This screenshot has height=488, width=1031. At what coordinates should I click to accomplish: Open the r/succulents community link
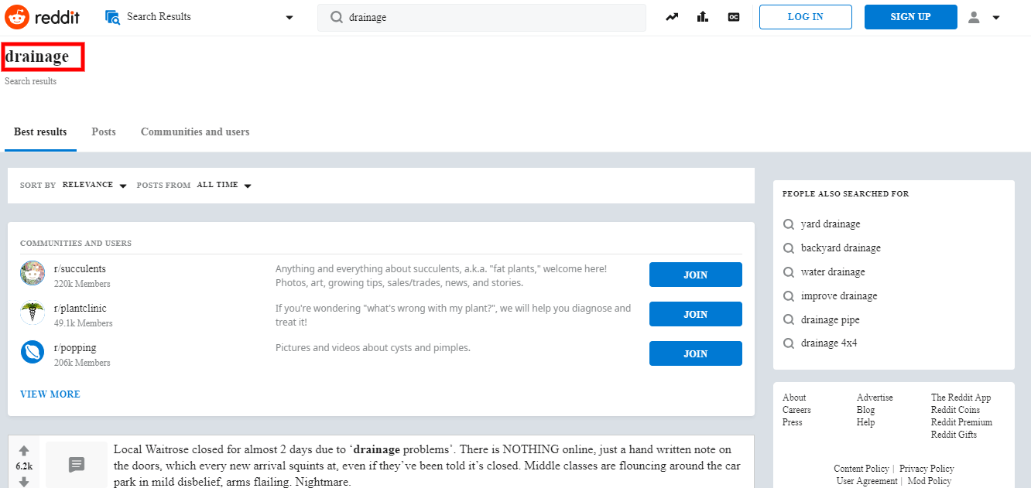point(80,269)
